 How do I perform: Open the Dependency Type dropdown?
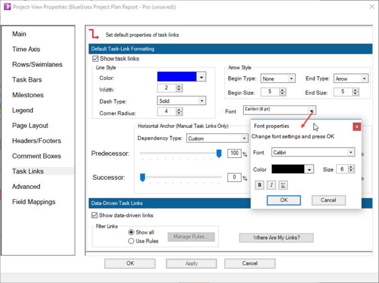[244, 139]
